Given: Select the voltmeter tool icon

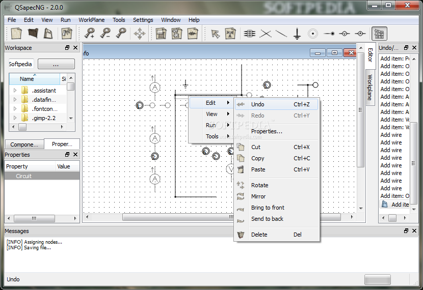Looking at the screenshot, I should [345, 34].
